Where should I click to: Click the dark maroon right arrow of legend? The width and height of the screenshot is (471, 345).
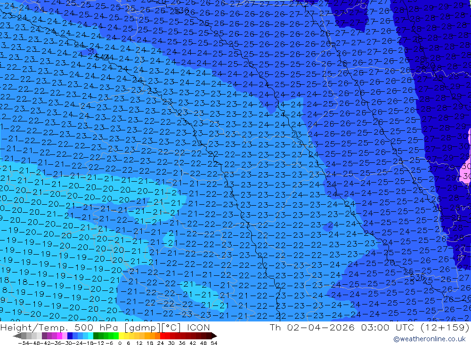coord(214,336)
